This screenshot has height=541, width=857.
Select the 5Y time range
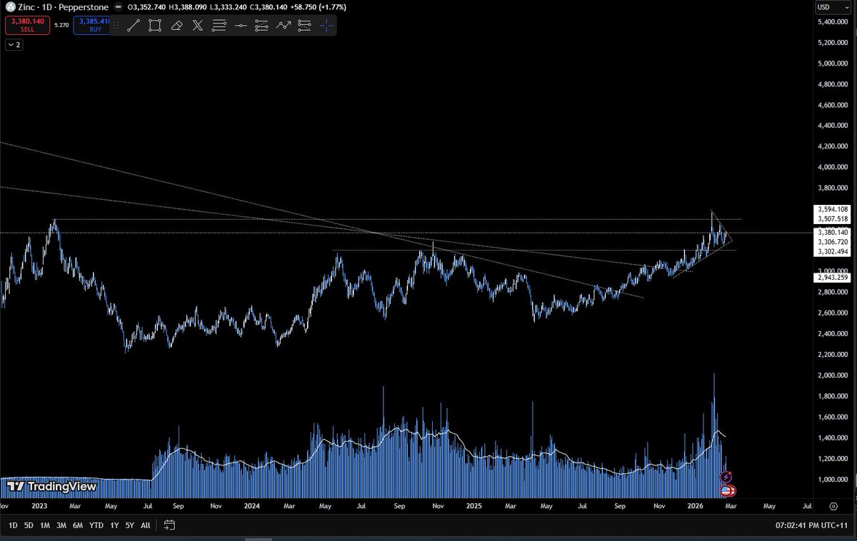point(129,525)
